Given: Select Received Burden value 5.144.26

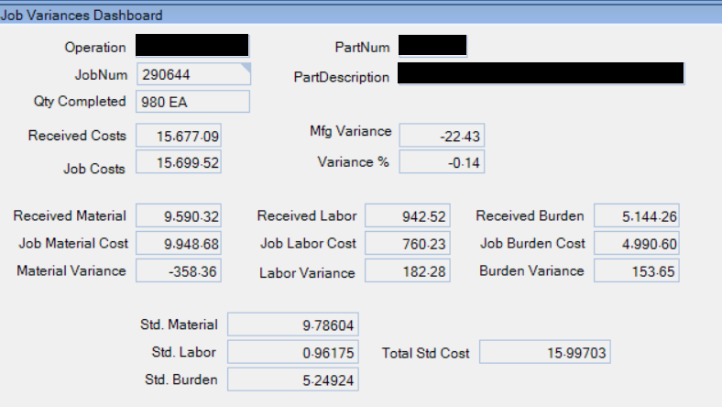Looking at the screenshot, I should point(637,215).
